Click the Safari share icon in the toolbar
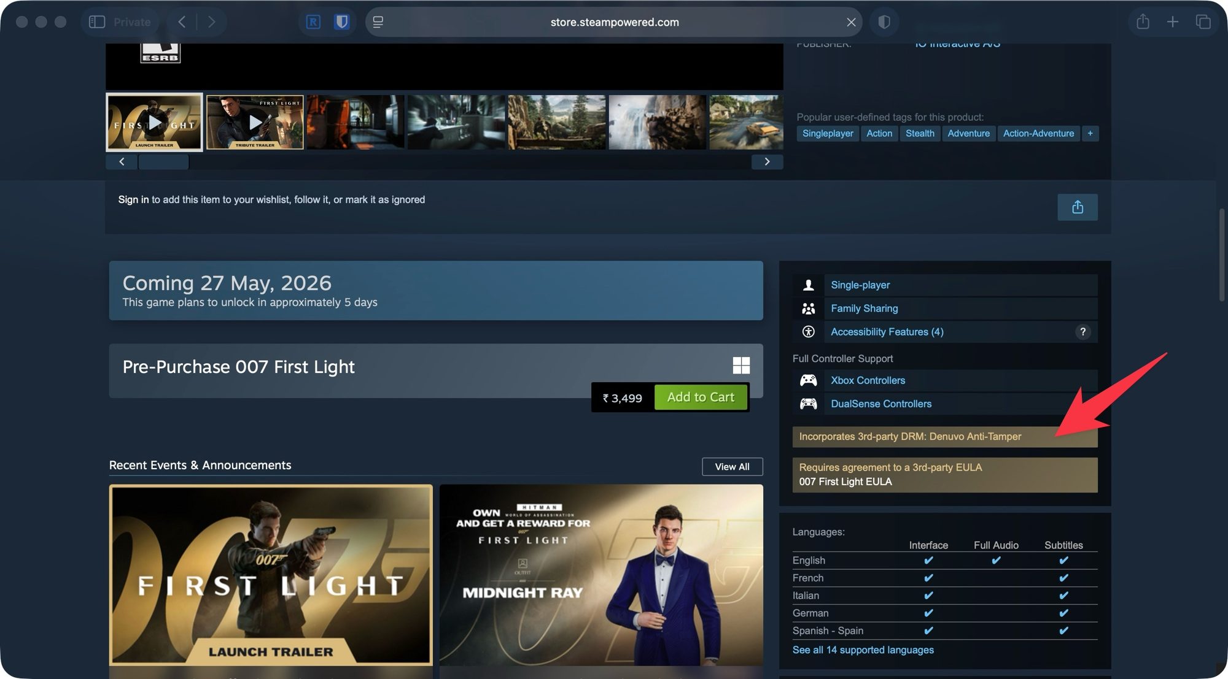This screenshot has height=679, width=1228. click(1143, 21)
